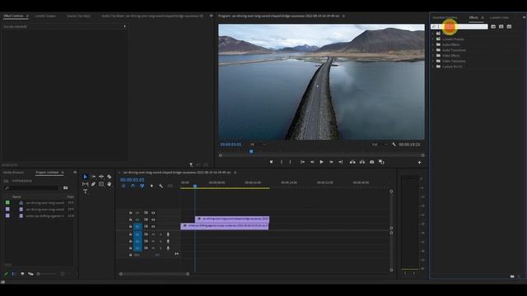527x296 pixels.
Task: Click Accelerated Effects filter in Effects panel
Action: 493,26
